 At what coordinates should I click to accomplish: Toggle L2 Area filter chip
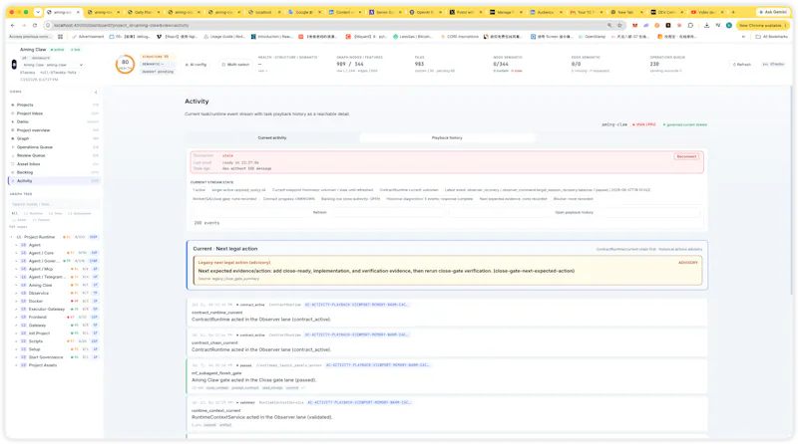(56, 213)
